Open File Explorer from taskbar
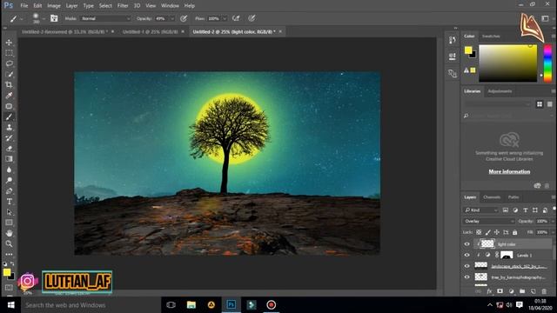 (x=191, y=305)
